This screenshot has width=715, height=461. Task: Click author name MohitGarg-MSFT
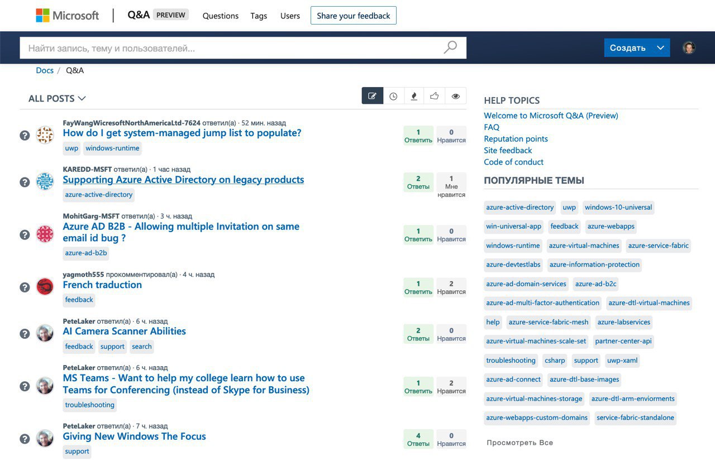[x=91, y=216]
